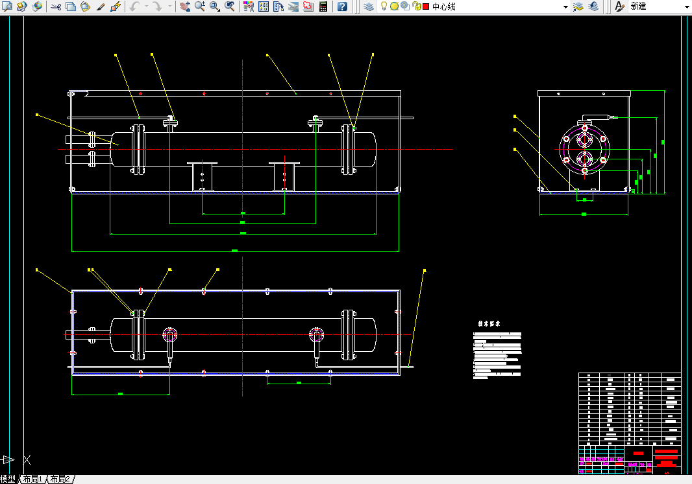Viewport: 692px width, 484px height.
Task: Click the Match Properties brush icon
Action: (101, 6)
